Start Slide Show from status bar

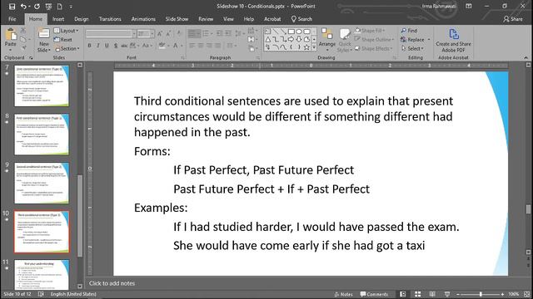[447, 294]
